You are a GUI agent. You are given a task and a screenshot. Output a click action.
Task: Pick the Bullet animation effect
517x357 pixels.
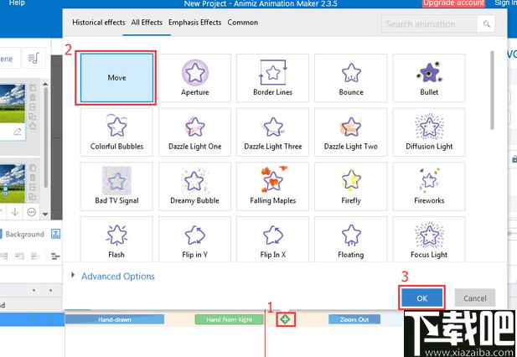pyautogui.click(x=429, y=78)
